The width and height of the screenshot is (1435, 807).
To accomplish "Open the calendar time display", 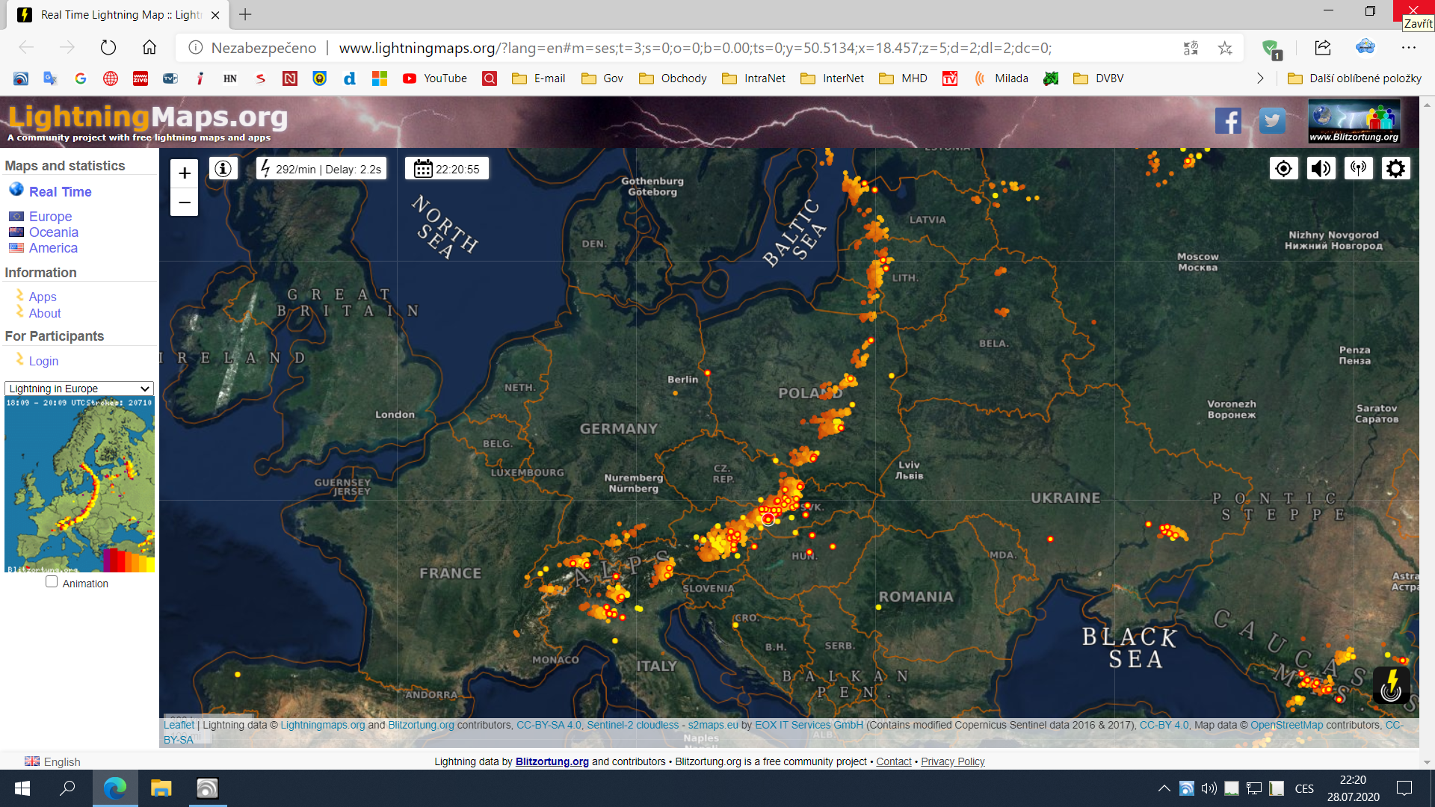I will click(447, 168).
